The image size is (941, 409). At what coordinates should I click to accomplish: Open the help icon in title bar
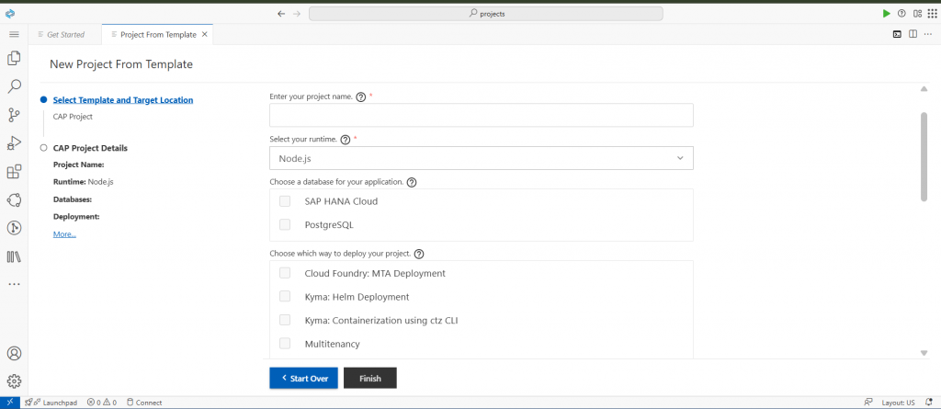(x=901, y=14)
